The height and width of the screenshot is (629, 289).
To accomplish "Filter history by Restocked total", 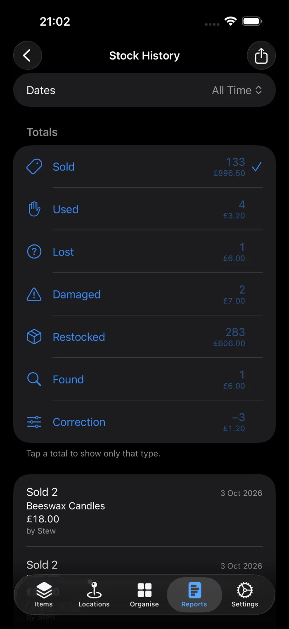I will pyautogui.click(x=144, y=337).
